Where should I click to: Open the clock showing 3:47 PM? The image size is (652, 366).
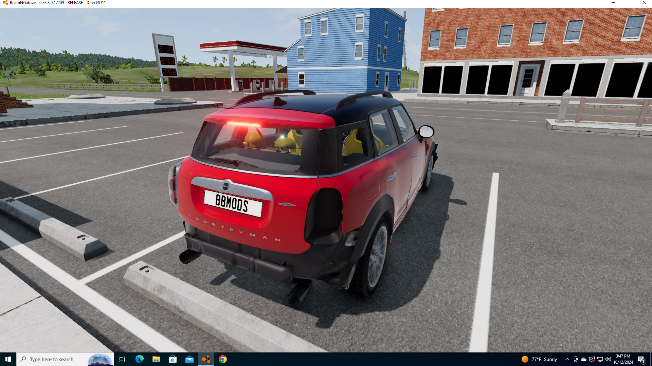(x=623, y=359)
